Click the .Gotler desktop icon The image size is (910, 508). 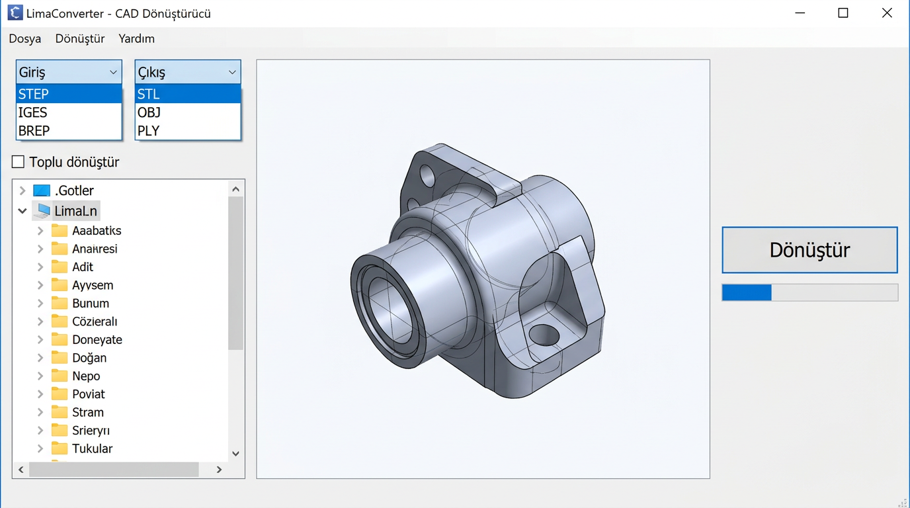42,190
